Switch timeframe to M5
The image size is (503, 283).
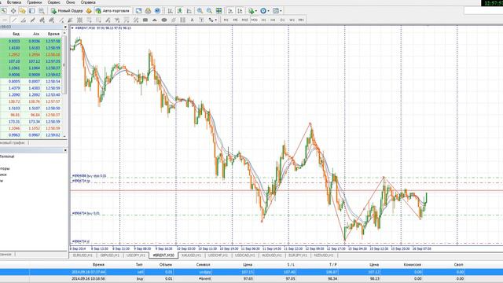(235, 20)
